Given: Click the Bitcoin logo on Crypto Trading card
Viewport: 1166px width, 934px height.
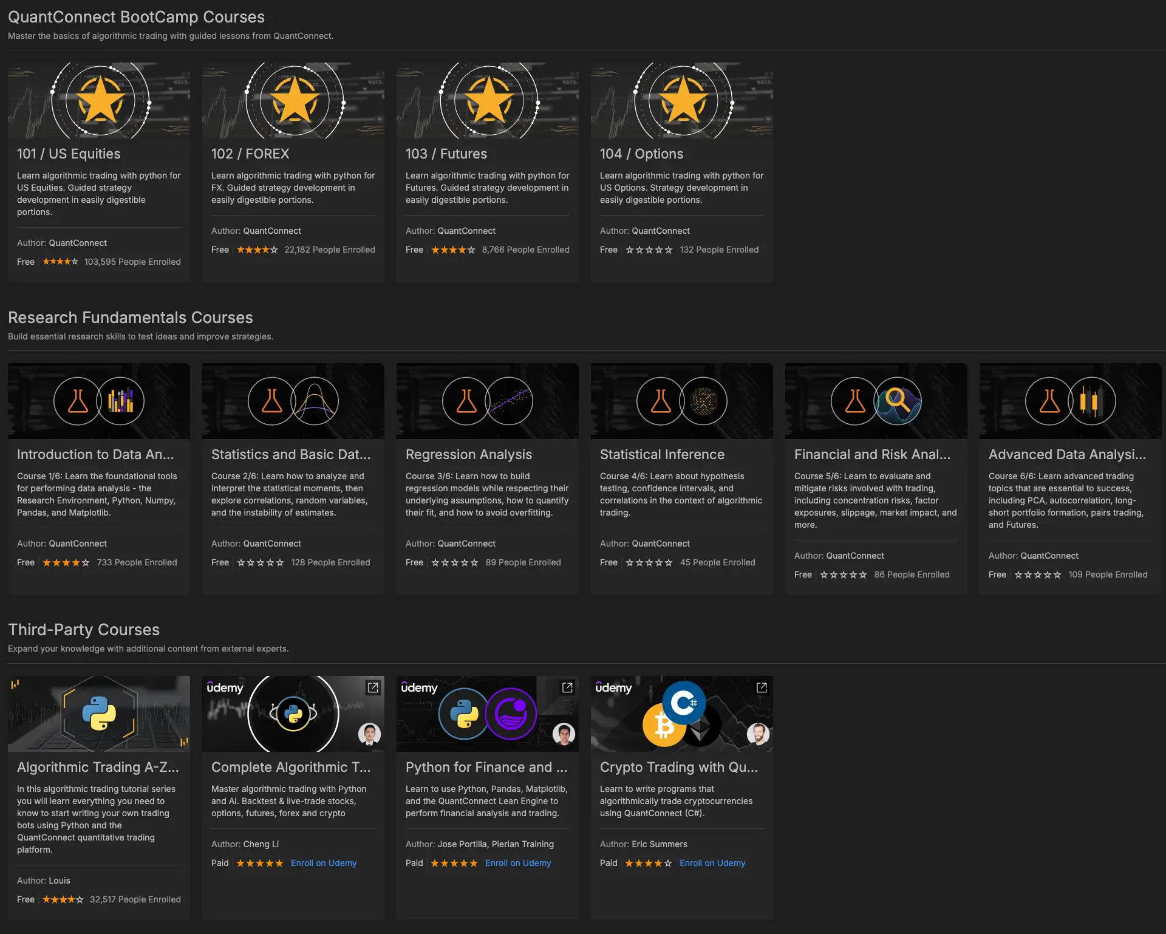Looking at the screenshot, I should tap(663, 726).
